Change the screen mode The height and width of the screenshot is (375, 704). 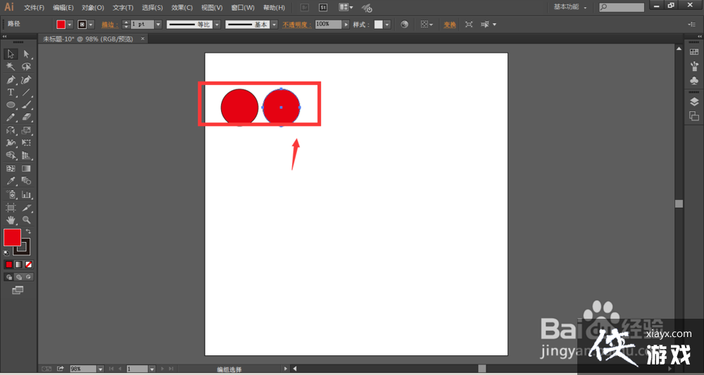coord(18,291)
